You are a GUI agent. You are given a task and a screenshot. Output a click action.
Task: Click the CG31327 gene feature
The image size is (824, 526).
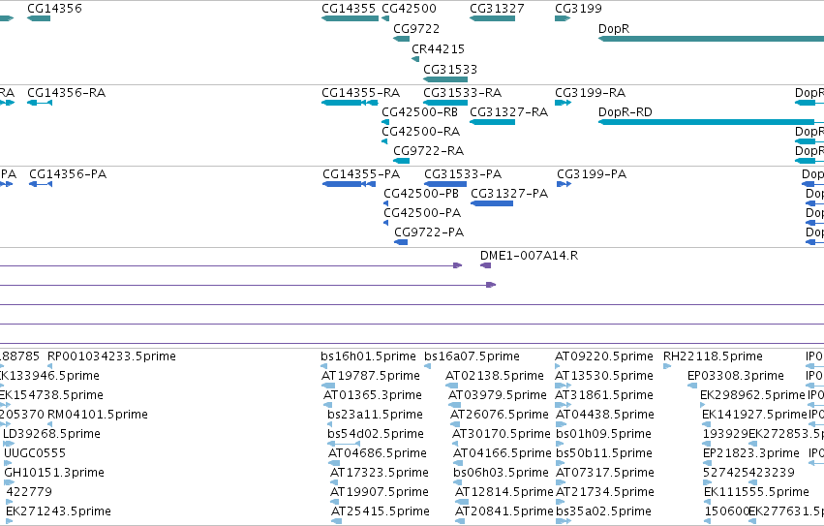[x=493, y=18]
